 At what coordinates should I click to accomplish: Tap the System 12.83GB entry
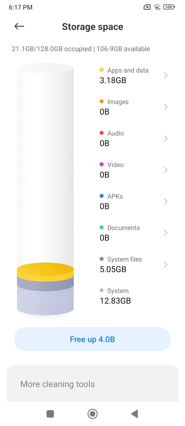[x=115, y=296]
